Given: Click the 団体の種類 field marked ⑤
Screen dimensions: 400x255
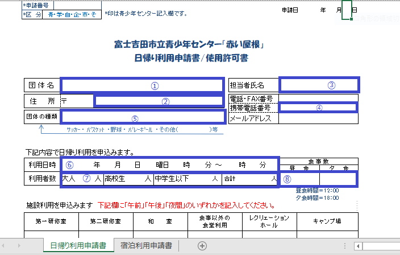Looking at the screenshot, I should pyautogui.click(x=143, y=118).
